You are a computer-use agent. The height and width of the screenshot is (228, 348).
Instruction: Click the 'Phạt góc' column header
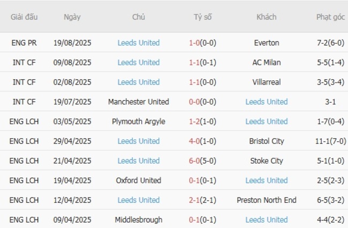(x=330, y=17)
